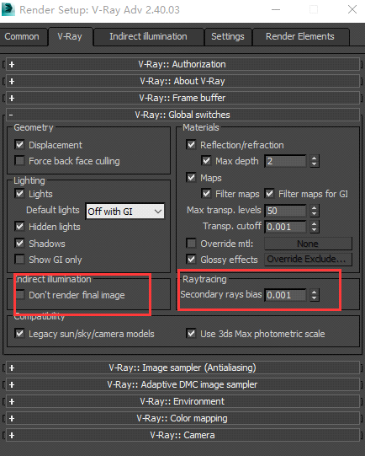
Task: Open the Default lights dropdown
Action: pyautogui.click(x=125, y=211)
